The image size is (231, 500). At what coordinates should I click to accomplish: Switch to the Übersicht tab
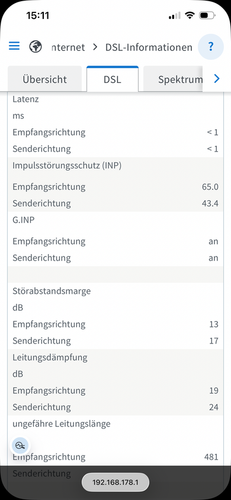44,79
